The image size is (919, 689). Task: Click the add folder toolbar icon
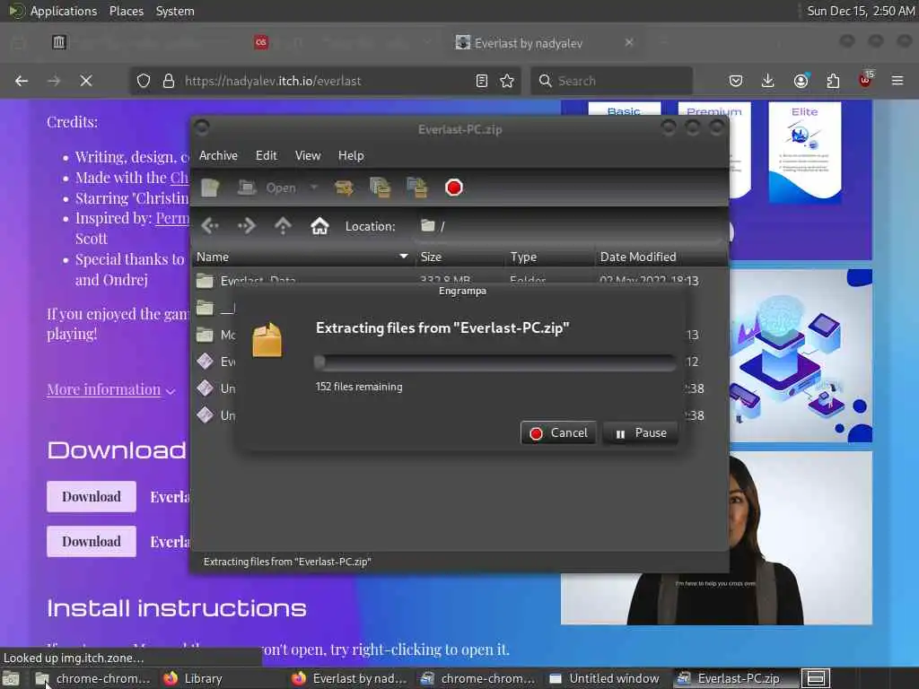click(417, 188)
